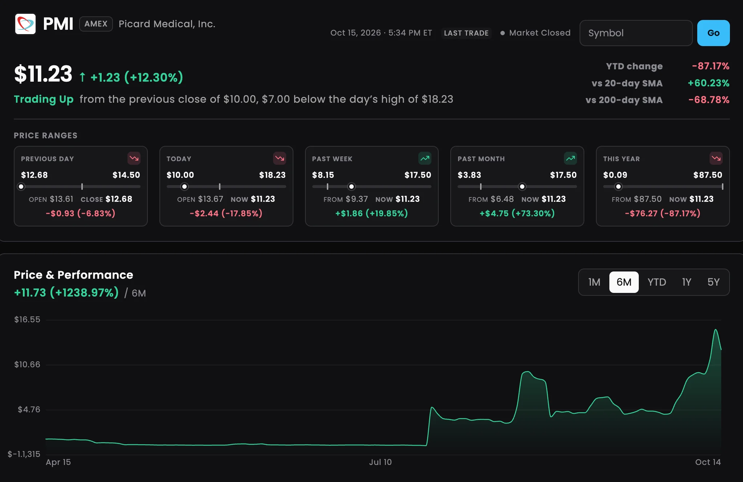Click the downtrend icon in Previous Day card
Viewport: 743px width, 482px height.
134,158
